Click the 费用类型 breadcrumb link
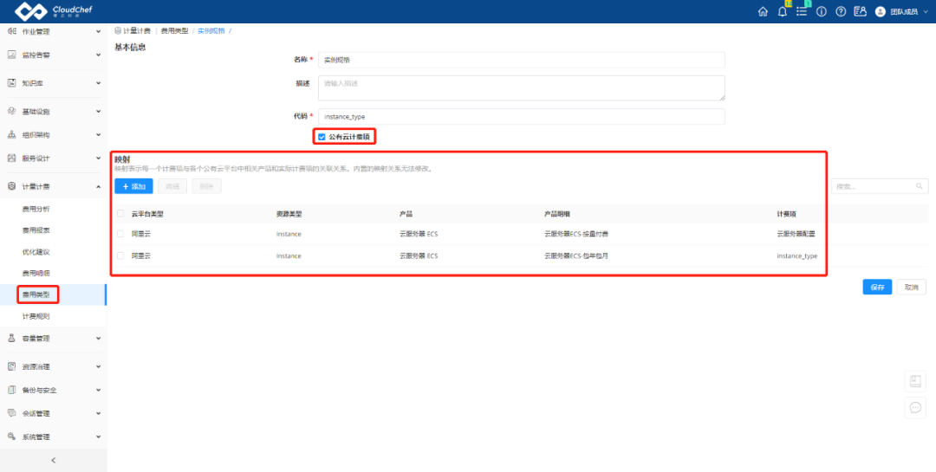This screenshot has height=472, width=936. [174, 30]
